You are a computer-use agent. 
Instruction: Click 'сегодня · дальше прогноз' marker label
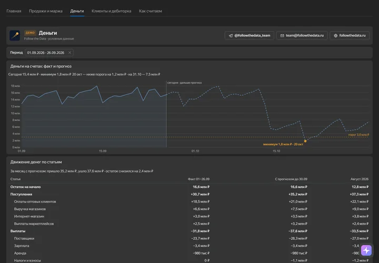[x=184, y=83]
